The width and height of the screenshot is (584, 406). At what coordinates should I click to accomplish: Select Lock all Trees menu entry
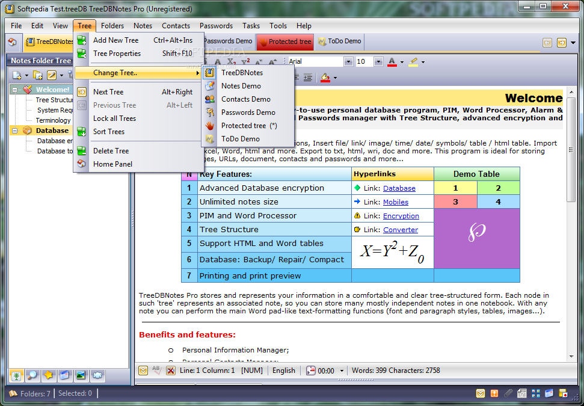[x=138, y=118]
